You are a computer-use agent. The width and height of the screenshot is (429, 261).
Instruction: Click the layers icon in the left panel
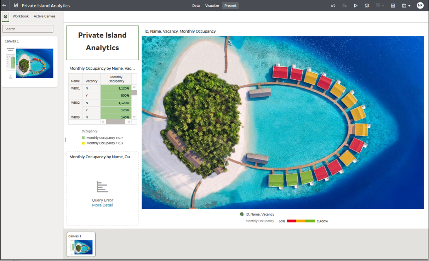(x=5, y=17)
